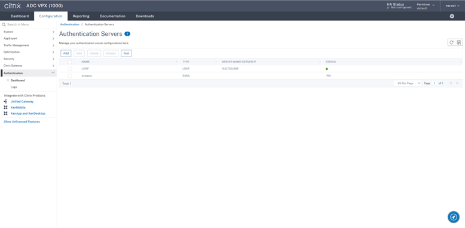465x228 pixels.
Task: Switch to the Configuration tab
Action: (x=51, y=16)
